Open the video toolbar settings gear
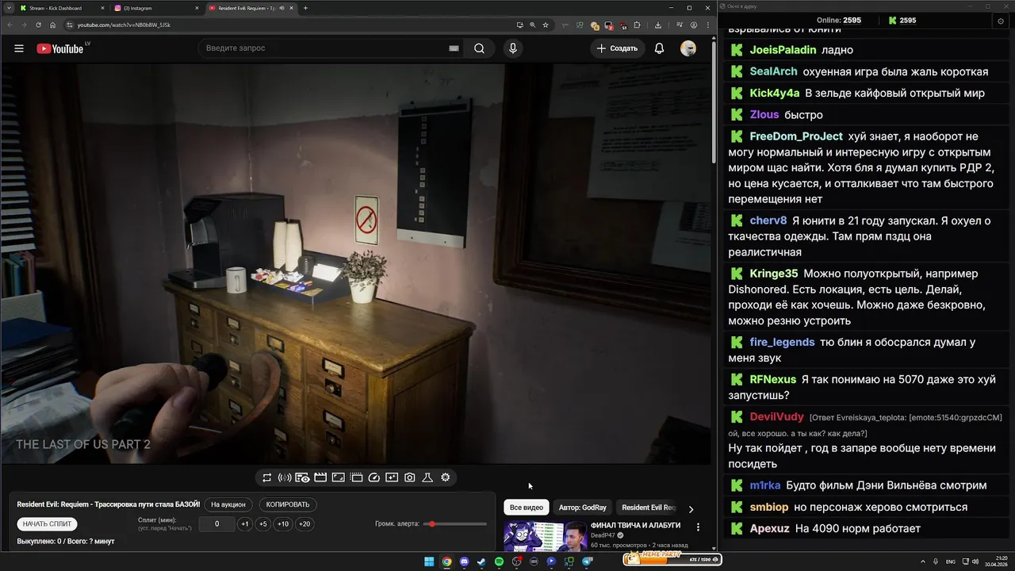 (446, 477)
